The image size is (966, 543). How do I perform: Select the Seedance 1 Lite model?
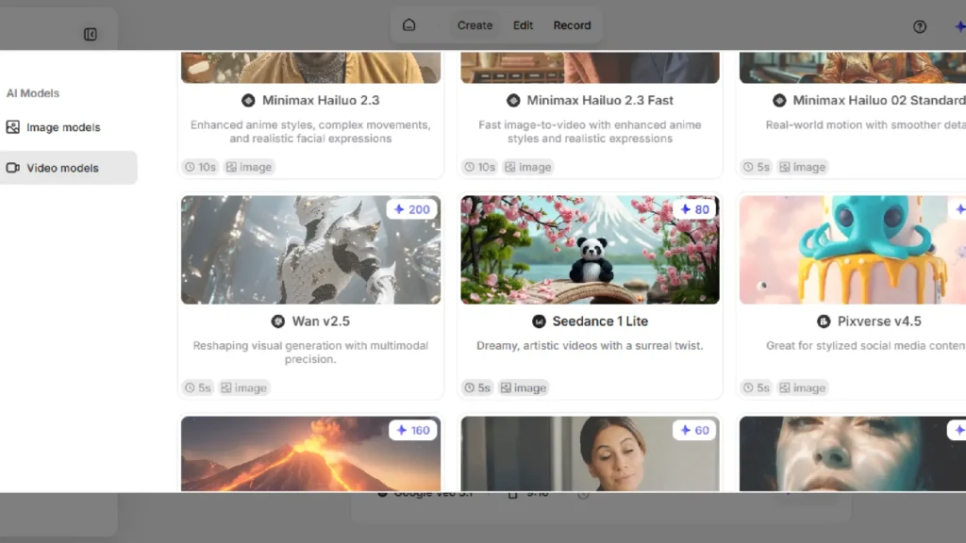pyautogui.click(x=590, y=321)
